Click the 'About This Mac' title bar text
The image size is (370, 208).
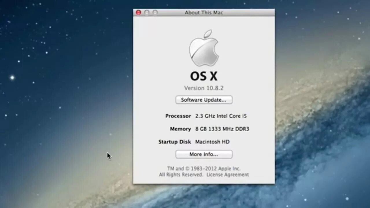(x=204, y=12)
